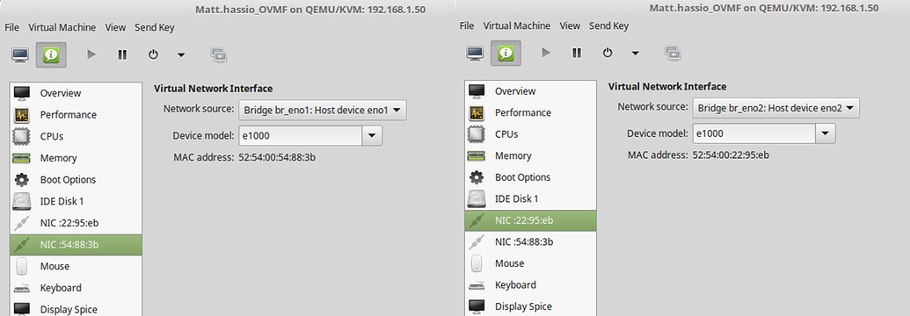Select Performance in right window hardware list
The width and height of the screenshot is (910, 316).
pyautogui.click(x=530, y=112)
